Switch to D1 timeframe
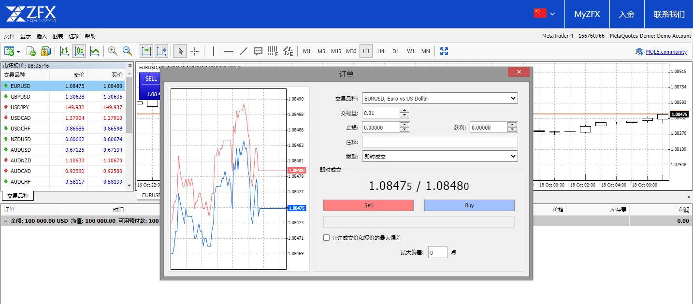This screenshot has width=693, height=304. [396, 51]
